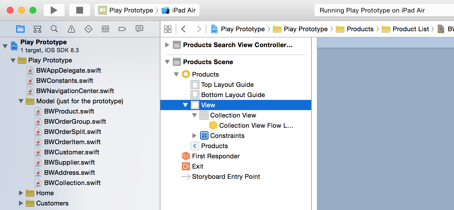Go forward in editor history

(x=199, y=29)
